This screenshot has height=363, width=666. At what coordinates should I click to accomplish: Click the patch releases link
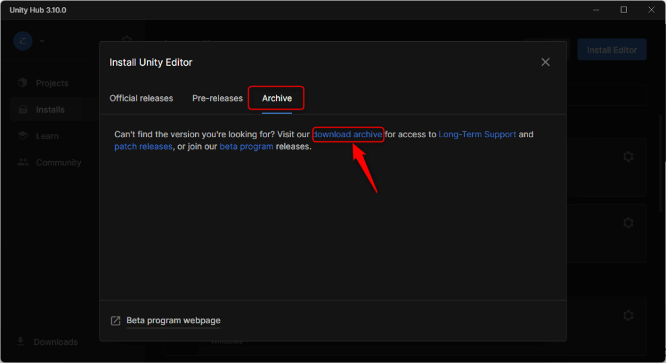pos(143,146)
